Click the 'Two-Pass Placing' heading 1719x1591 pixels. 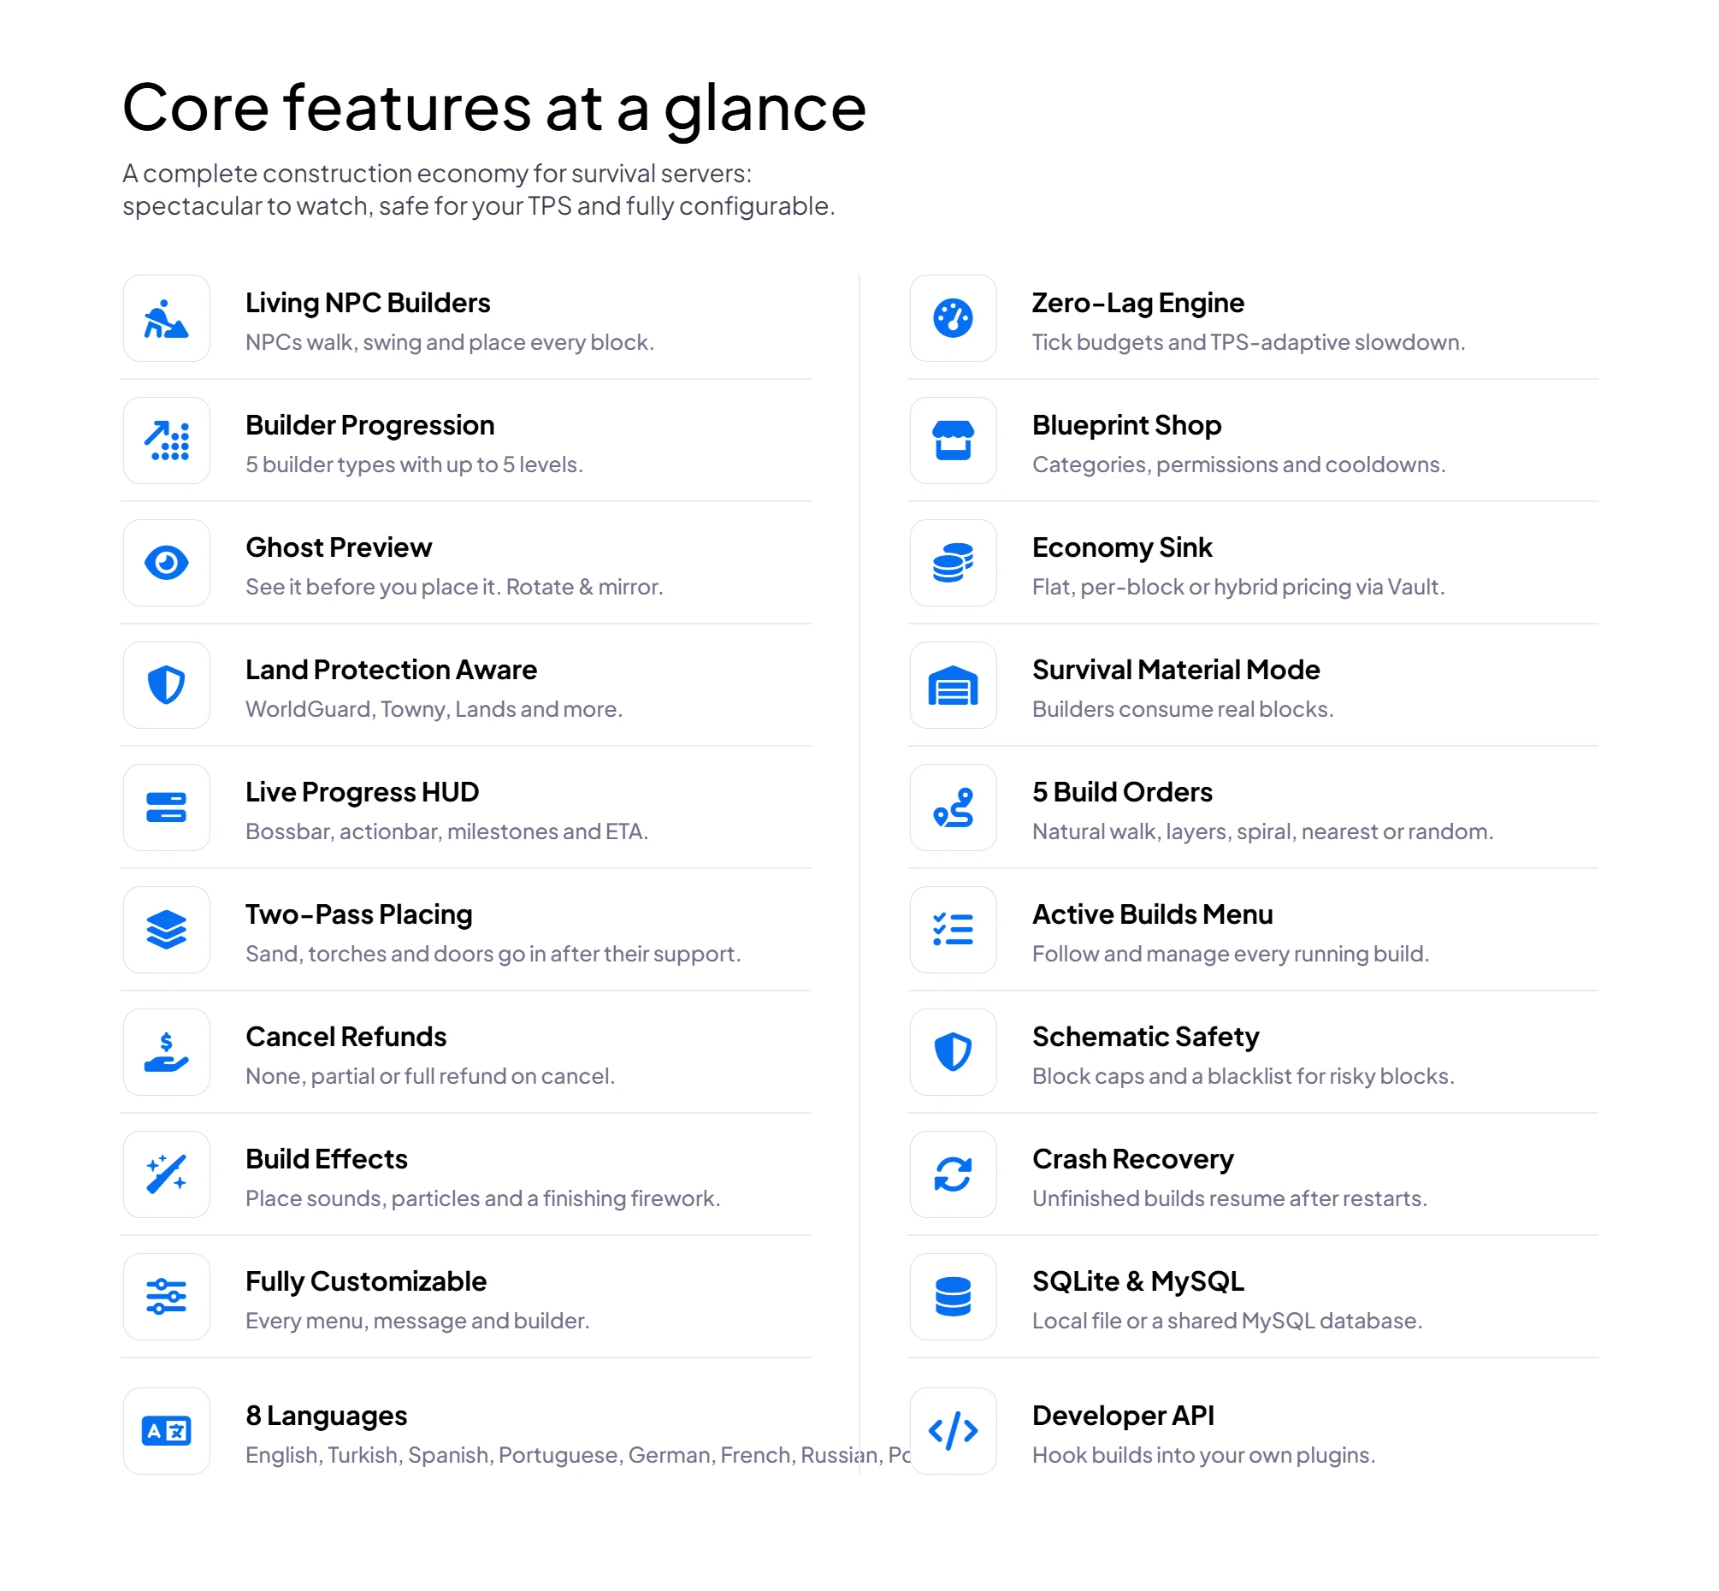359,914
